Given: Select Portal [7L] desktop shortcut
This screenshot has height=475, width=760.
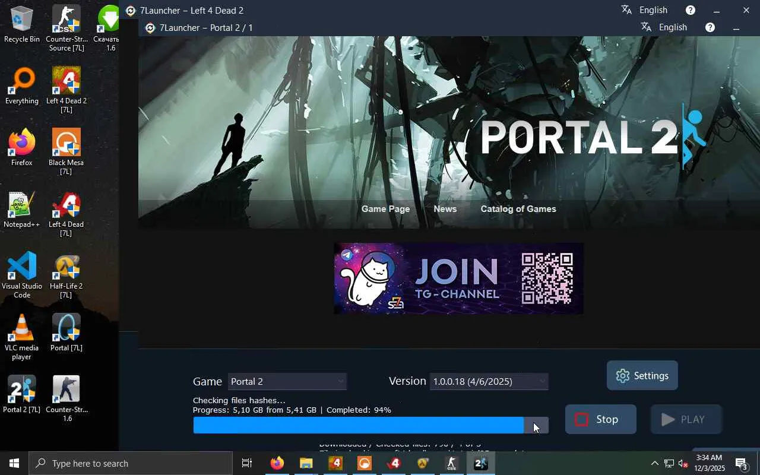Looking at the screenshot, I should (66, 333).
